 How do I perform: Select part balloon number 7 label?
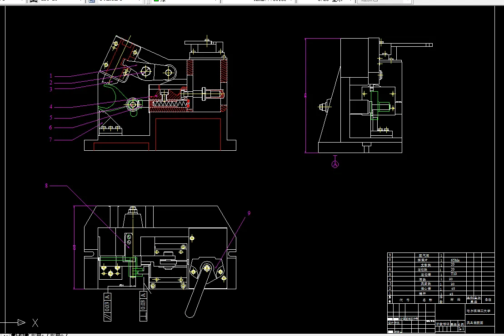coord(50,140)
